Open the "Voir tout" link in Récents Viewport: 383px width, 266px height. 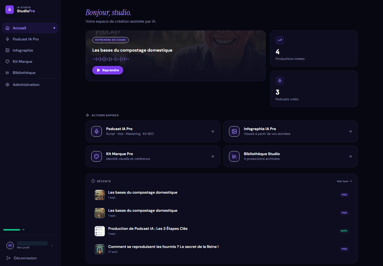(x=344, y=181)
